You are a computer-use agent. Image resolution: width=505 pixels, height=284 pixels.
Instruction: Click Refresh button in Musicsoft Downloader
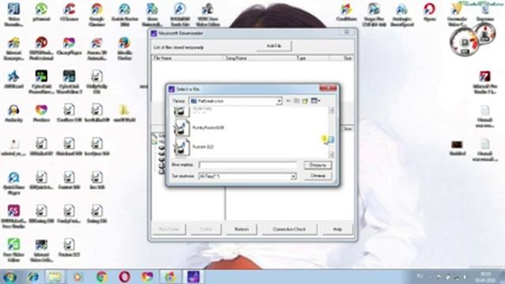click(x=241, y=230)
